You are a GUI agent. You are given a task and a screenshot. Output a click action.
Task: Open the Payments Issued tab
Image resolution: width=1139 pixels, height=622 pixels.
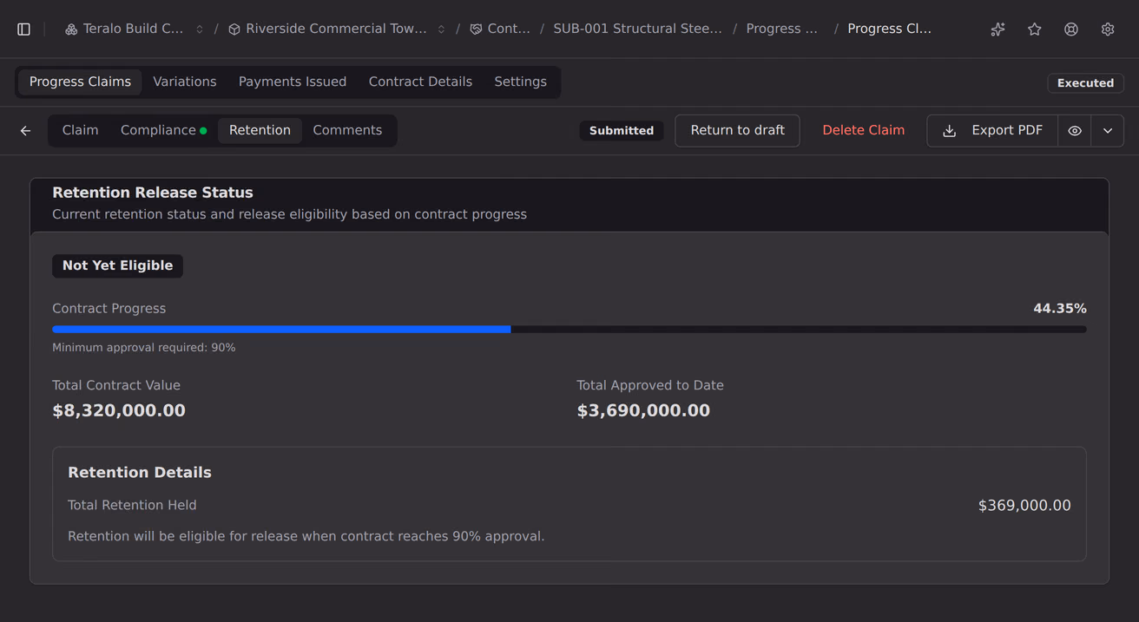pos(293,82)
